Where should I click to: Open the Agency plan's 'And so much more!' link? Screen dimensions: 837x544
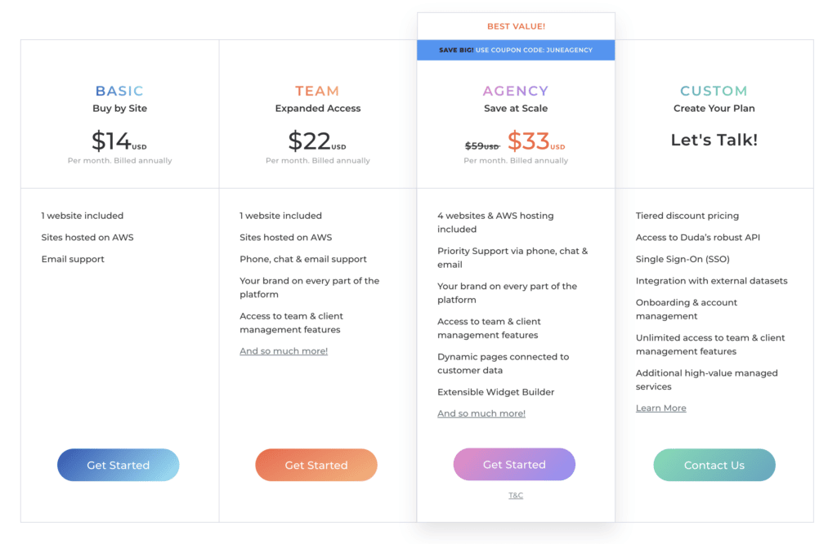481,413
